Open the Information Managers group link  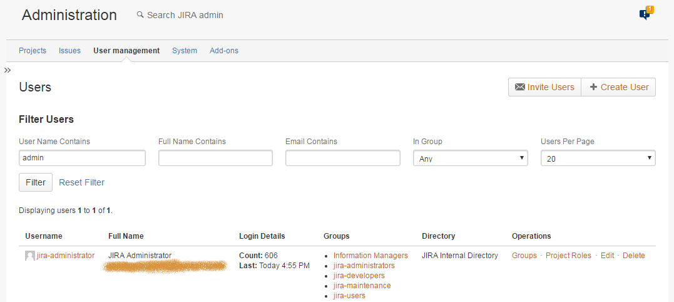coord(370,256)
